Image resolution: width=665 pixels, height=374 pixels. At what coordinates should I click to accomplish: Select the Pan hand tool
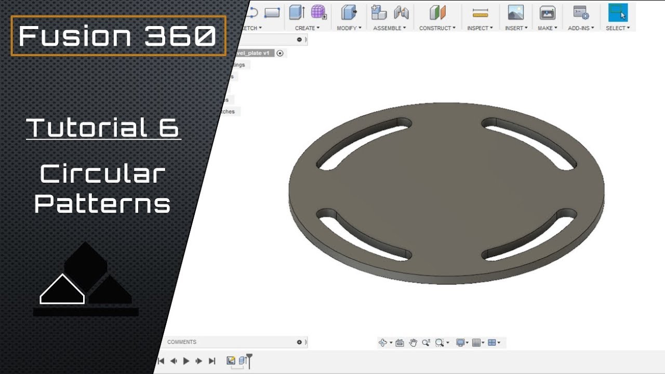click(x=413, y=342)
